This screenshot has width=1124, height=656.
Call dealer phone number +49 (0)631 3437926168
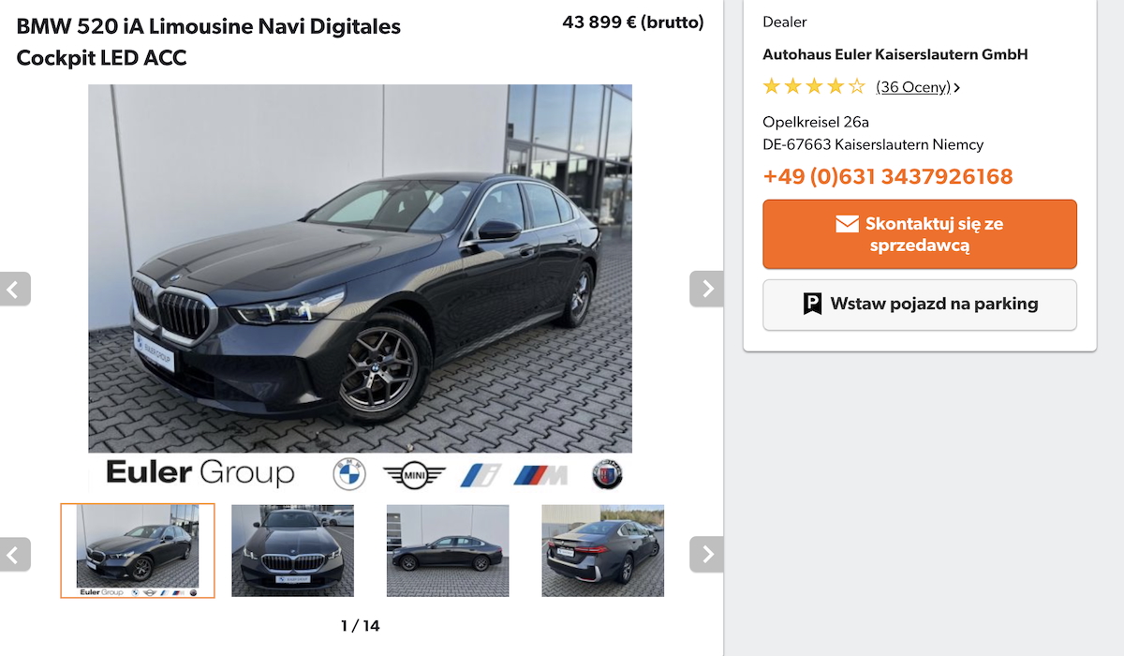coord(888,176)
